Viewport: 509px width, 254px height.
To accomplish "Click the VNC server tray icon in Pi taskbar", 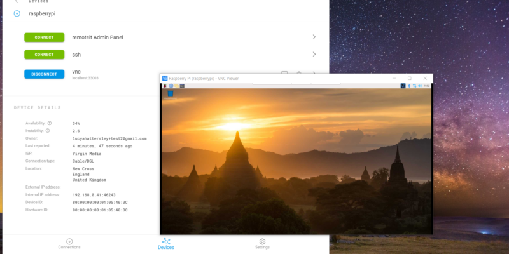I will tap(403, 86).
